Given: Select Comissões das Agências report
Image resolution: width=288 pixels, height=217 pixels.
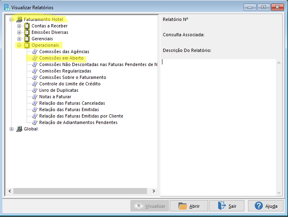Looking at the screenshot, I should (x=64, y=52).
